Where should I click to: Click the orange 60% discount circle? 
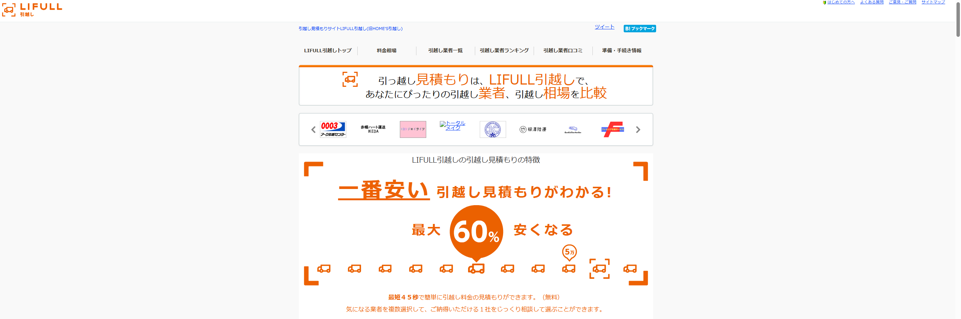[x=476, y=232]
